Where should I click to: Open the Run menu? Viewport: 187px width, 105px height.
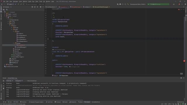(x=33, y=1)
